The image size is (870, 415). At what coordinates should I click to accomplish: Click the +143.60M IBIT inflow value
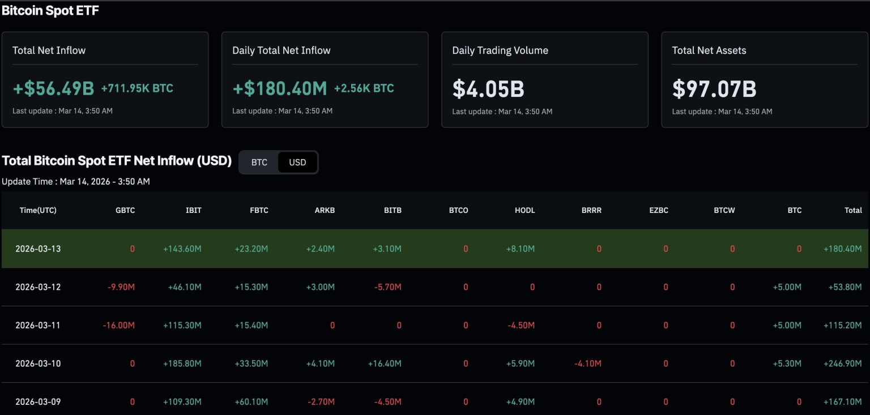click(182, 249)
